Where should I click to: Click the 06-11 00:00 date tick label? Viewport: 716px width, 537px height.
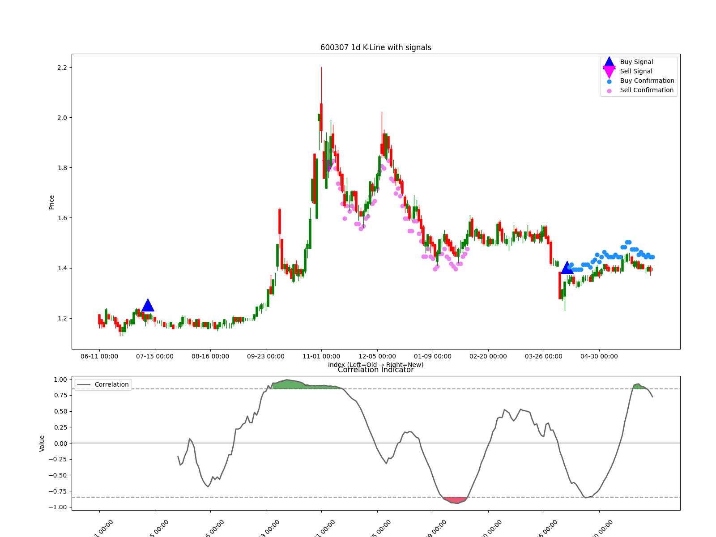point(99,357)
